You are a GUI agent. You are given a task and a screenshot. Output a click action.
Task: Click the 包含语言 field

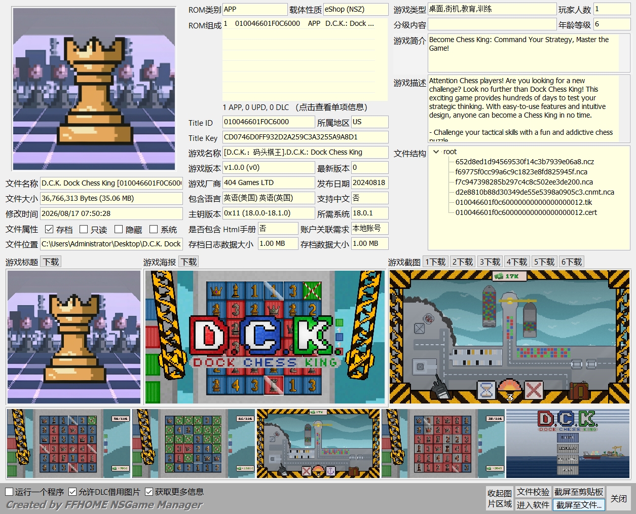(x=269, y=198)
